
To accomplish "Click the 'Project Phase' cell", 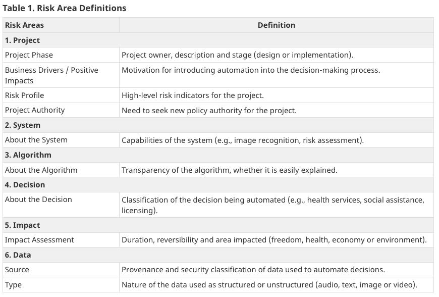I will coord(29,55).
